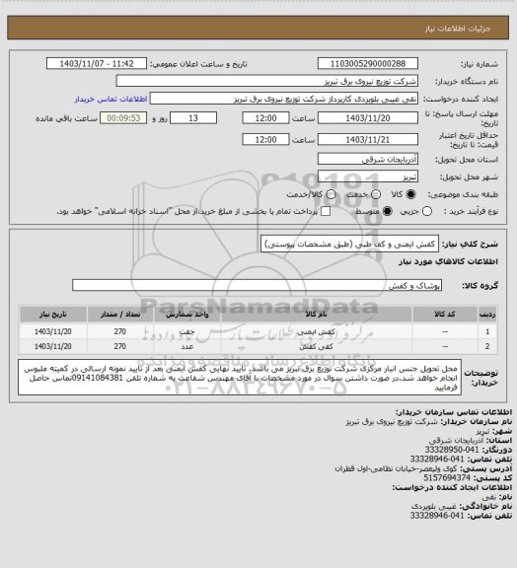This screenshot has height=568, width=517.
Task: Click the جفت unit cell
Action: [x=187, y=331]
